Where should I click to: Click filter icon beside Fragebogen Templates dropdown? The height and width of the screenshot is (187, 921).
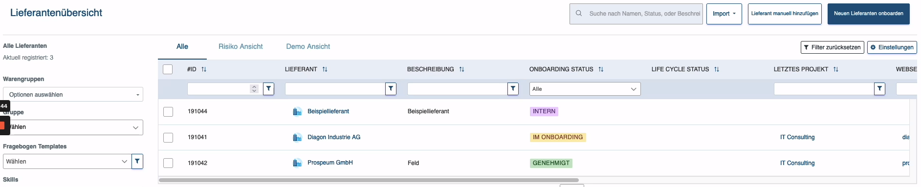point(137,161)
